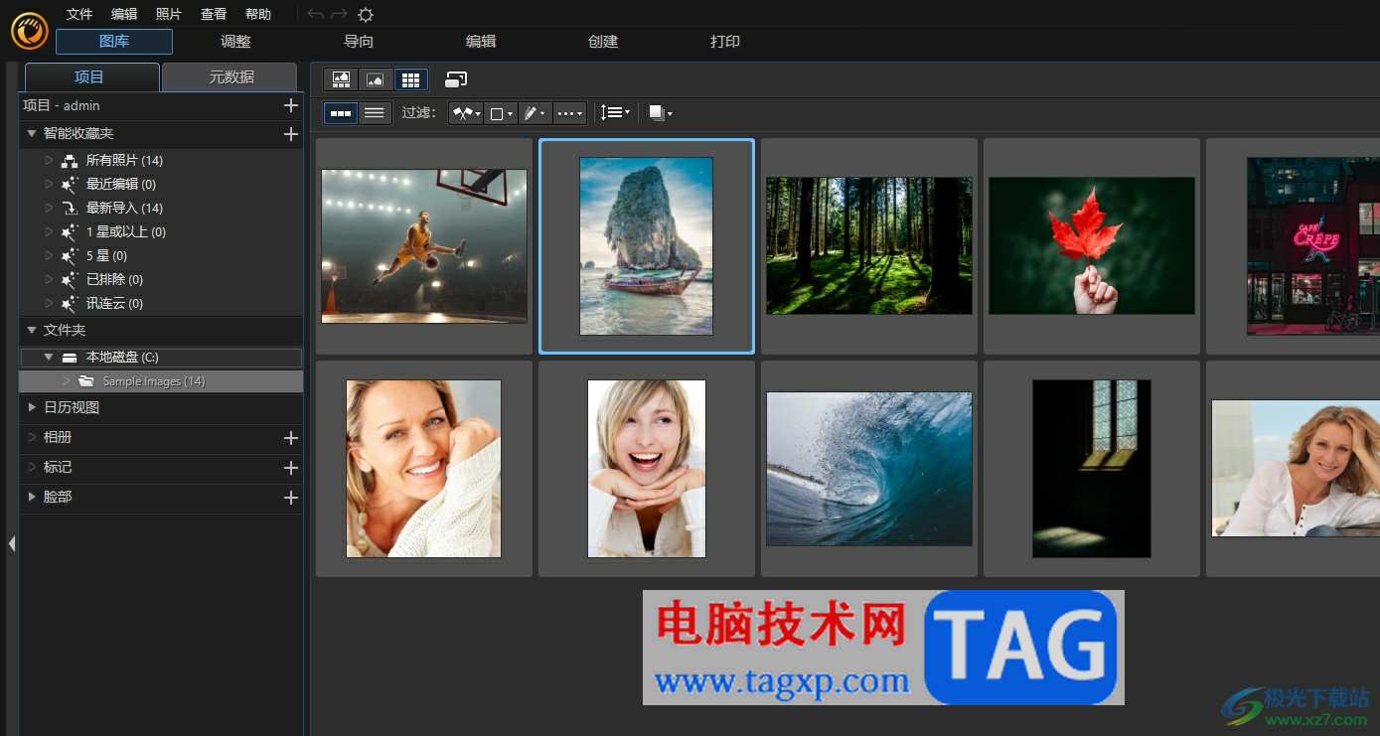Open the more filters ellipsis dropdown

click(x=569, y=113)
